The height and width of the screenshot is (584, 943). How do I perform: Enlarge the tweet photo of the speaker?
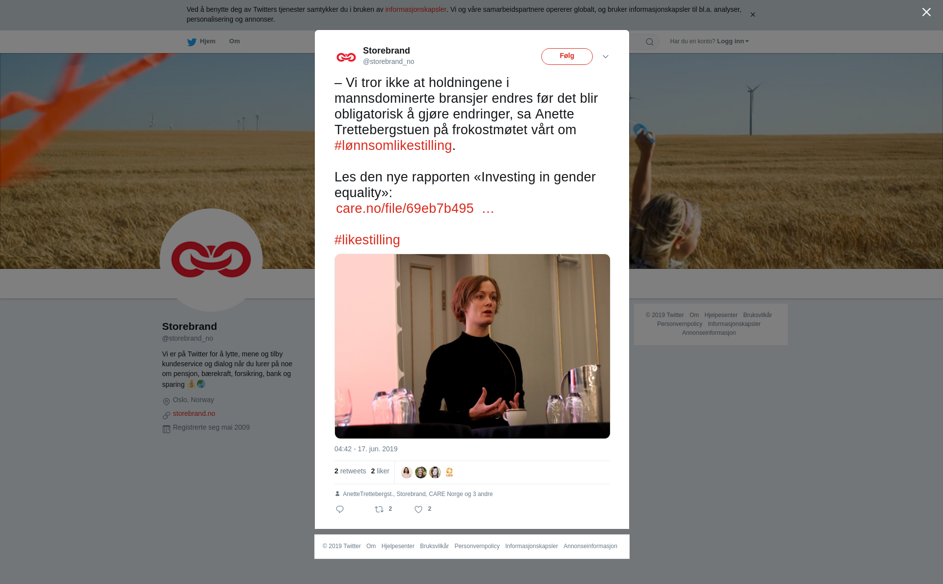[472, 346]
